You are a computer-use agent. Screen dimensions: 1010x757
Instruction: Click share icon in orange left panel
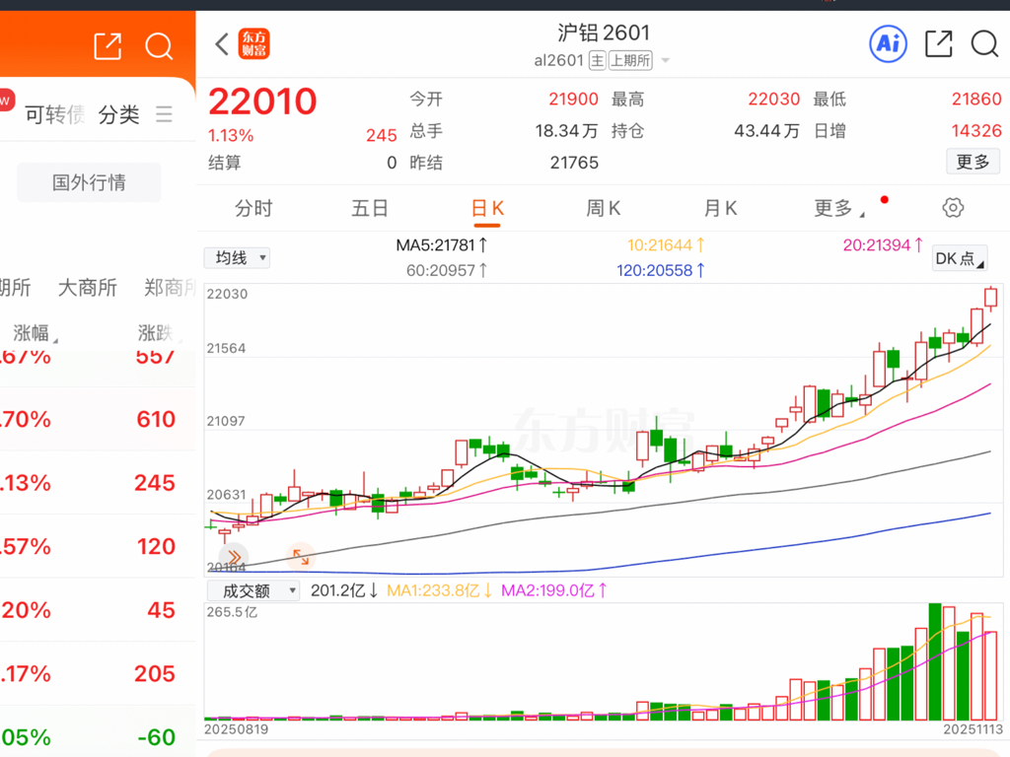click(108, 46)
